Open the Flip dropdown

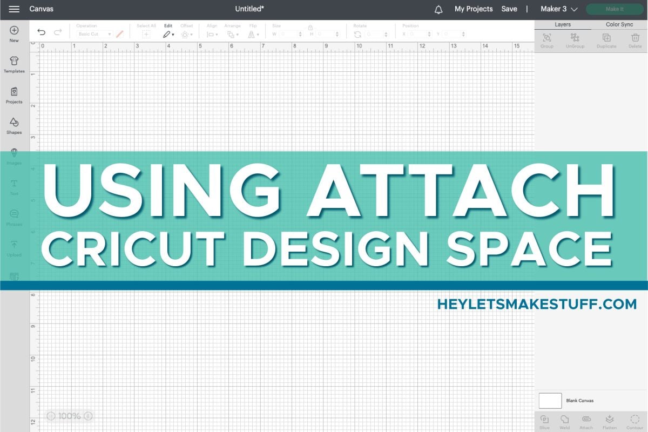(253, 34)
